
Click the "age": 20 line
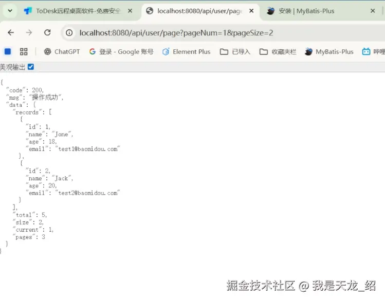coord(41,186)
